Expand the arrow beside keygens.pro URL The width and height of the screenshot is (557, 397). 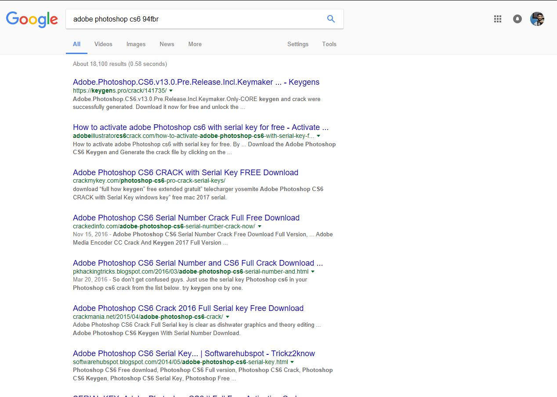[x=171, y=90]
